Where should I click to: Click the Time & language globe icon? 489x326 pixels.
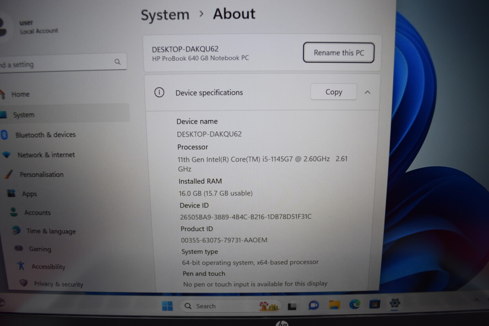point(16,230)
